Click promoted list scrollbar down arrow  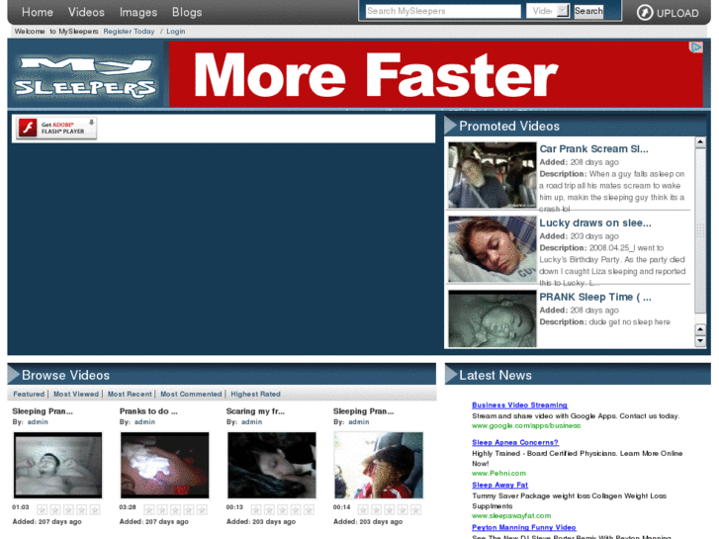[700, 341]
